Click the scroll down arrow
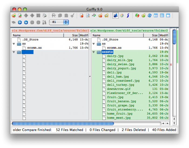 click(174, 123)
